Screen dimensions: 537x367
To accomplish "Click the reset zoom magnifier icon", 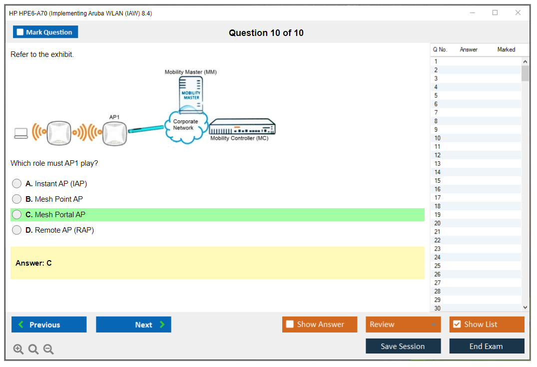I will pos(33,350).
